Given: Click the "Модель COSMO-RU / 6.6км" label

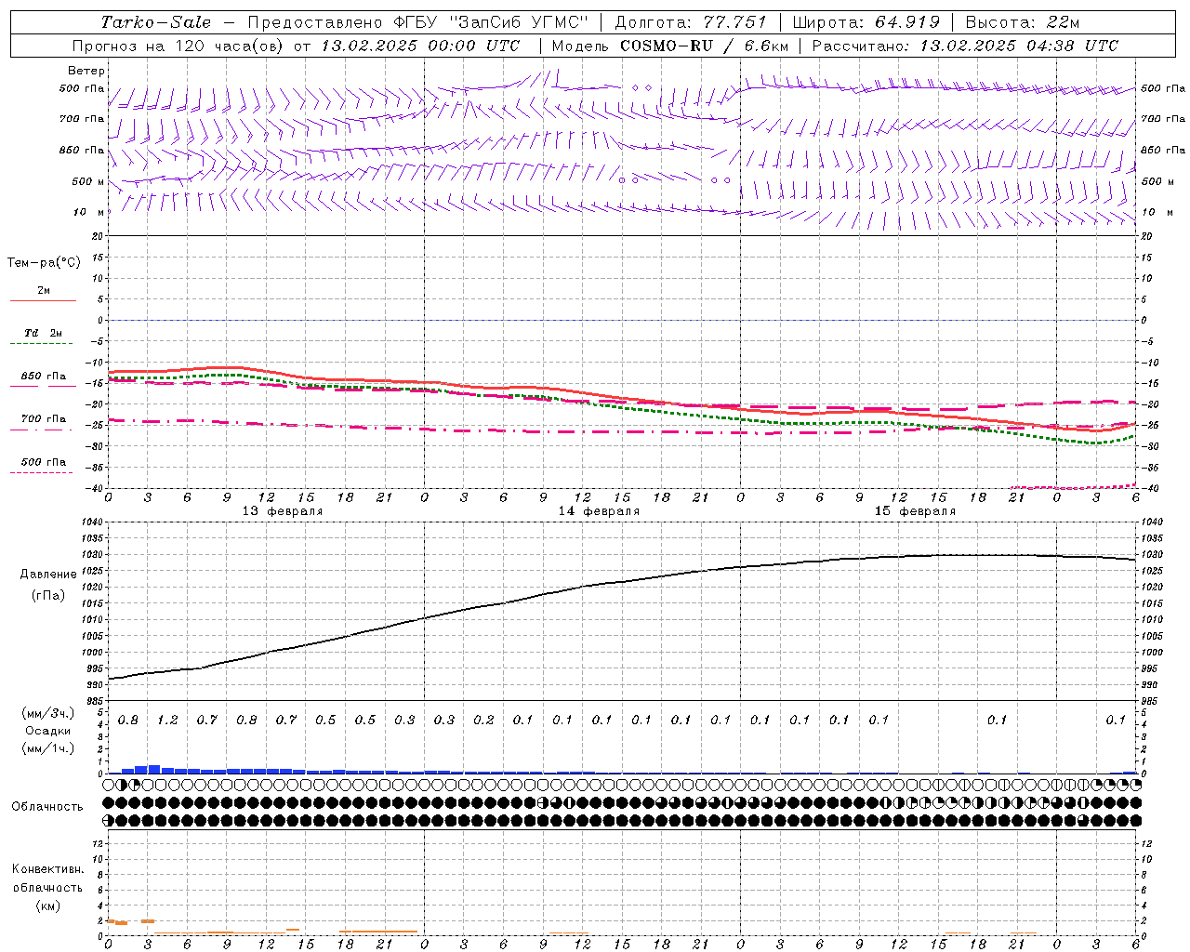Looking at the screenshot, I should point(669,46).
